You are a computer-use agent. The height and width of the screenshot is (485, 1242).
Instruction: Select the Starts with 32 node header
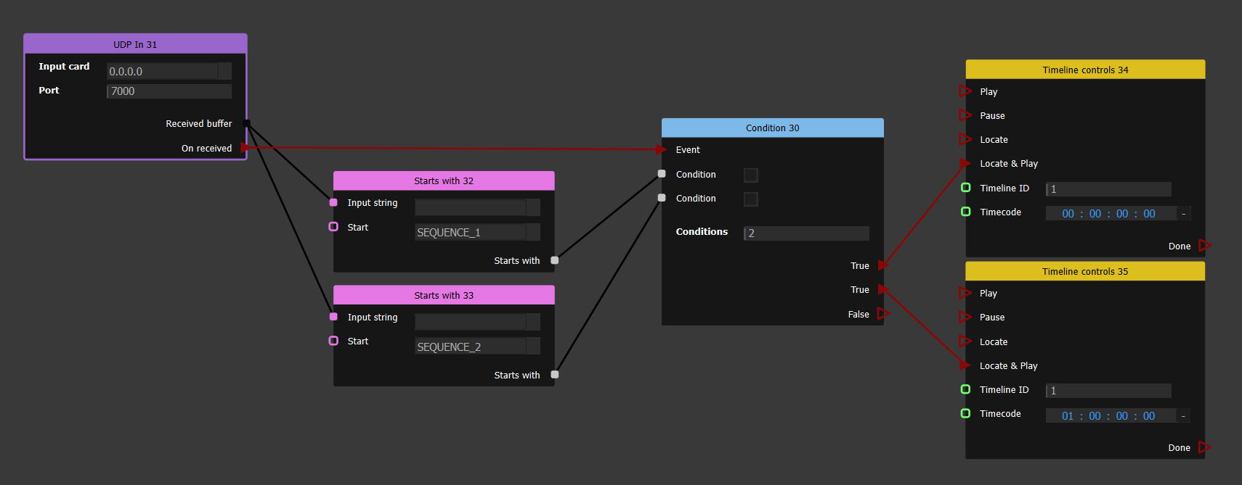(443, 181)
